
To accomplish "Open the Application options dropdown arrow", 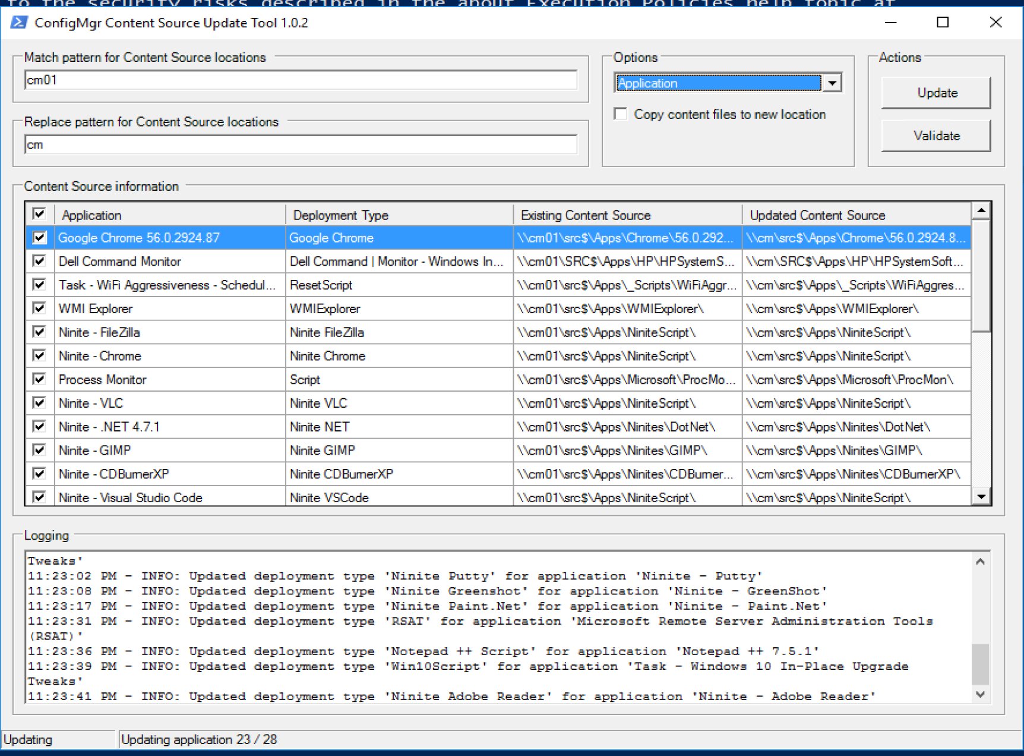I will tap(832, 83).
